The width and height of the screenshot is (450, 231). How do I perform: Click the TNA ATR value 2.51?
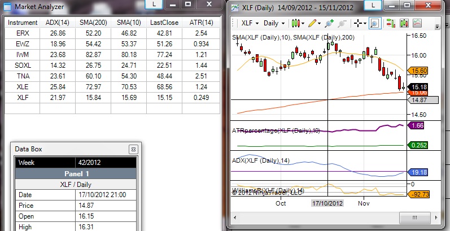coord(201,76)
